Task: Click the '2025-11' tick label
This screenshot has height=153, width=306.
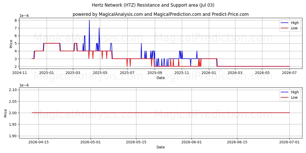Action: coord(182,73)
